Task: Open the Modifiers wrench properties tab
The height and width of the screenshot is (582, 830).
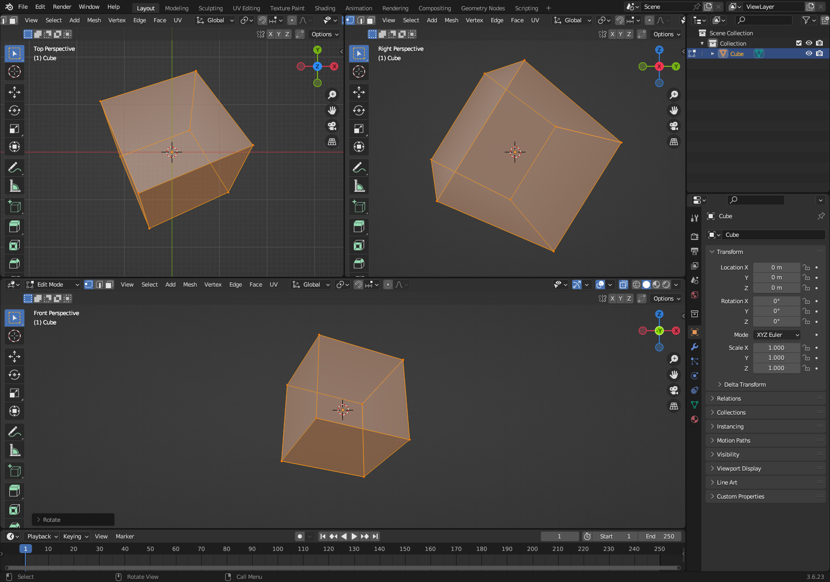Action: (695, 347)
